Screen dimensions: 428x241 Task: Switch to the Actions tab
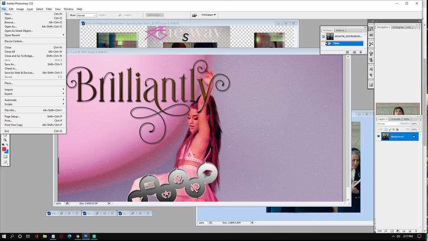[340, 30]
